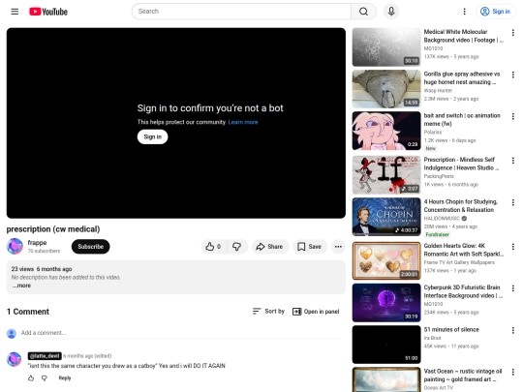Subscribe to frappe channel
The image size is (523, 392).
coord(90,247)
